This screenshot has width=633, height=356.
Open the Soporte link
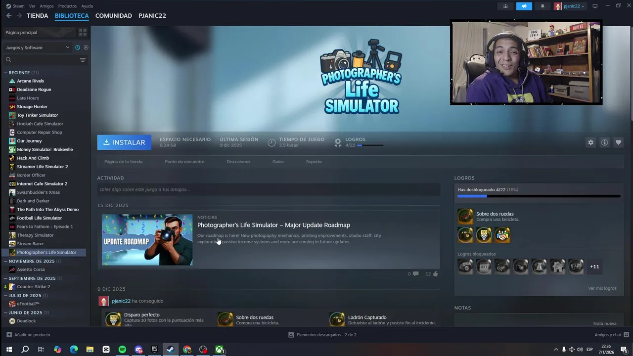314,162
